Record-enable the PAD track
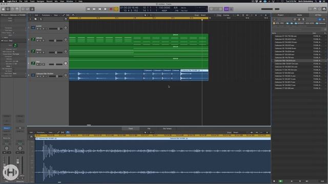This screenshot has height=184, width=328. tap(44, 64)
